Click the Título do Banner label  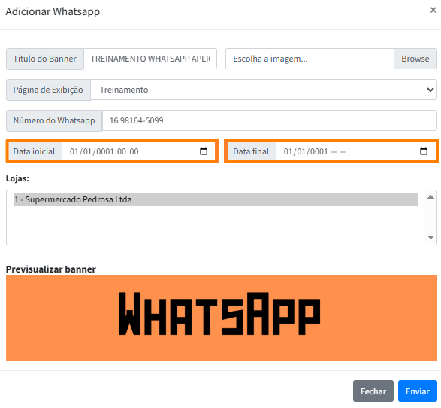[x=45, y=59]
